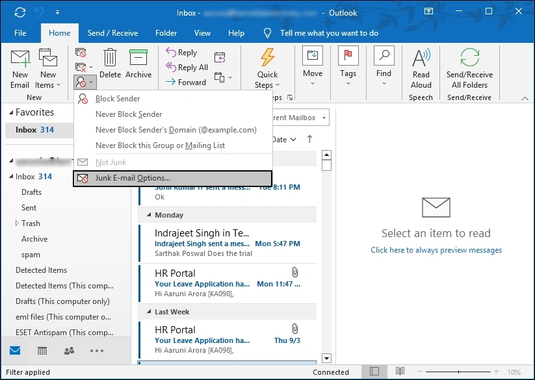
Task: Open the Drafts folder
Action: coord(31,192)
